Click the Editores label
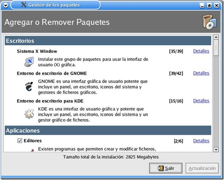 (33, 140)
